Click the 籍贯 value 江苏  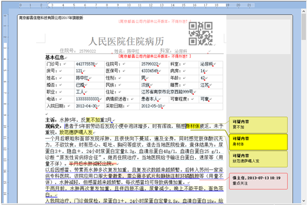pos(204,85)
